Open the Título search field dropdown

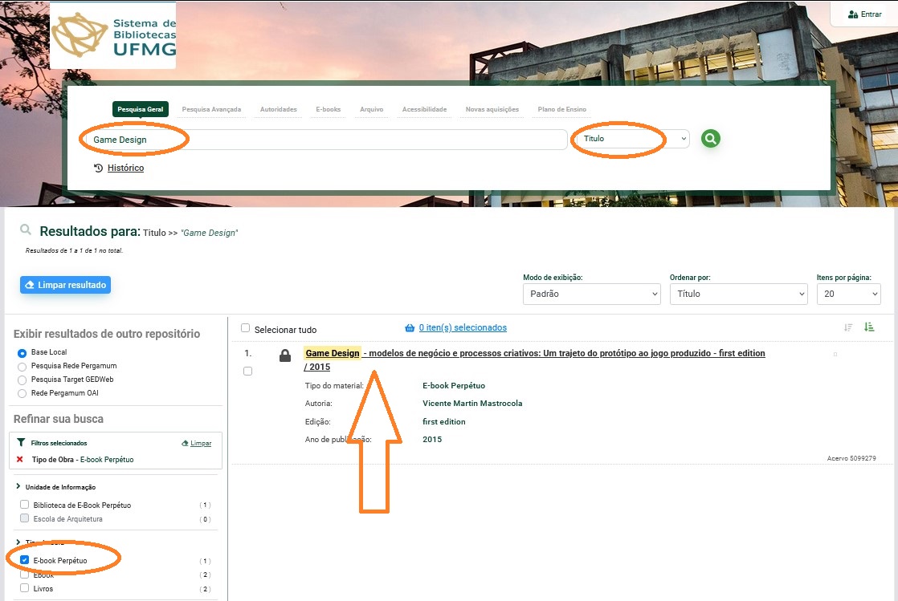tap(631, 139)
